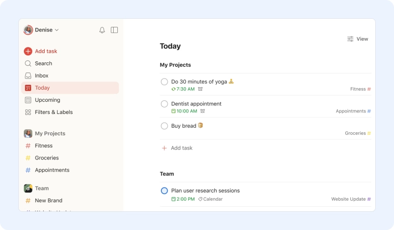Select Today in the sidebar
Image resolution: width=394 pixels, height=230 pixels.
tap(70, 88)
